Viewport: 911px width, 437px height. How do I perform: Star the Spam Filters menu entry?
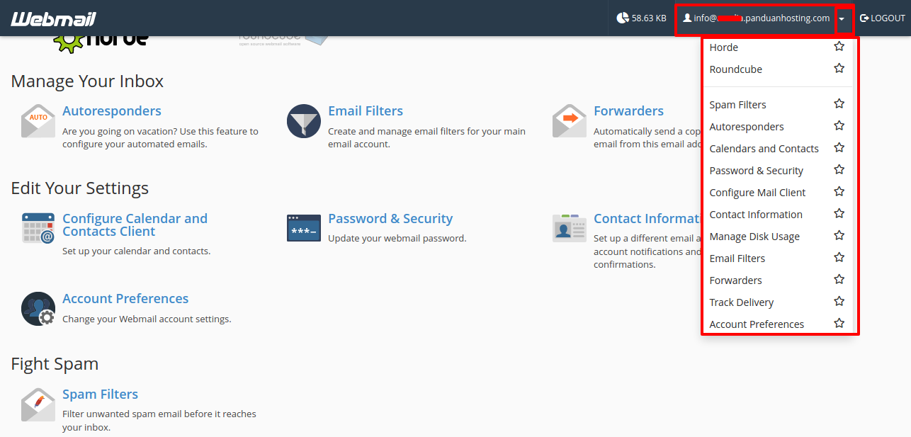(839, 103)
